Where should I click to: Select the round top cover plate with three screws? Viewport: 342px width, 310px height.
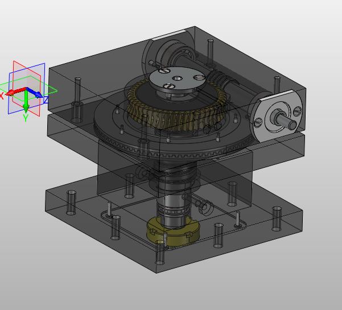tap(176, 80)
